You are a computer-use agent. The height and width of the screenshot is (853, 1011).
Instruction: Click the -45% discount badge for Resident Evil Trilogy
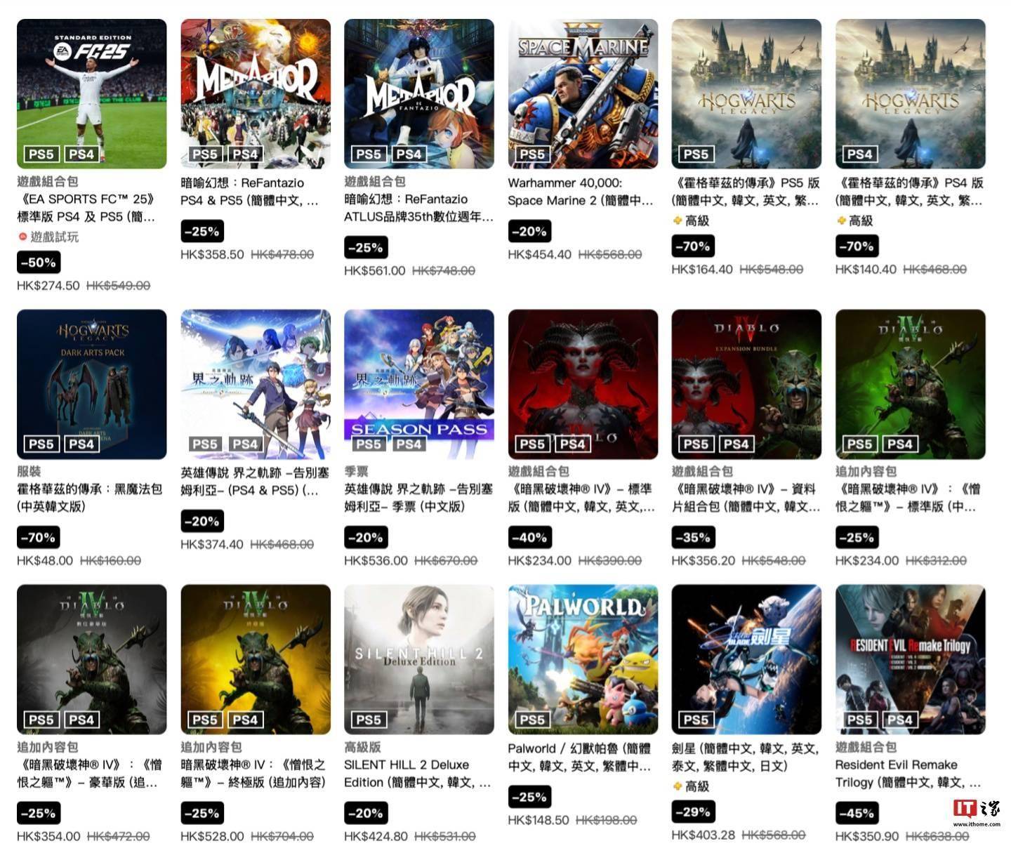(857, 813)
